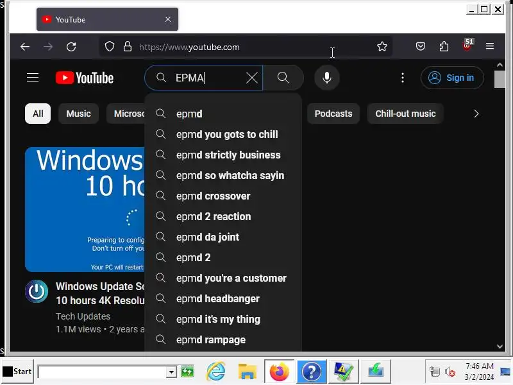Click the uBlock icon showing 51
The image size is (513, 385).
pyautogui.click(x=467, y=45)
